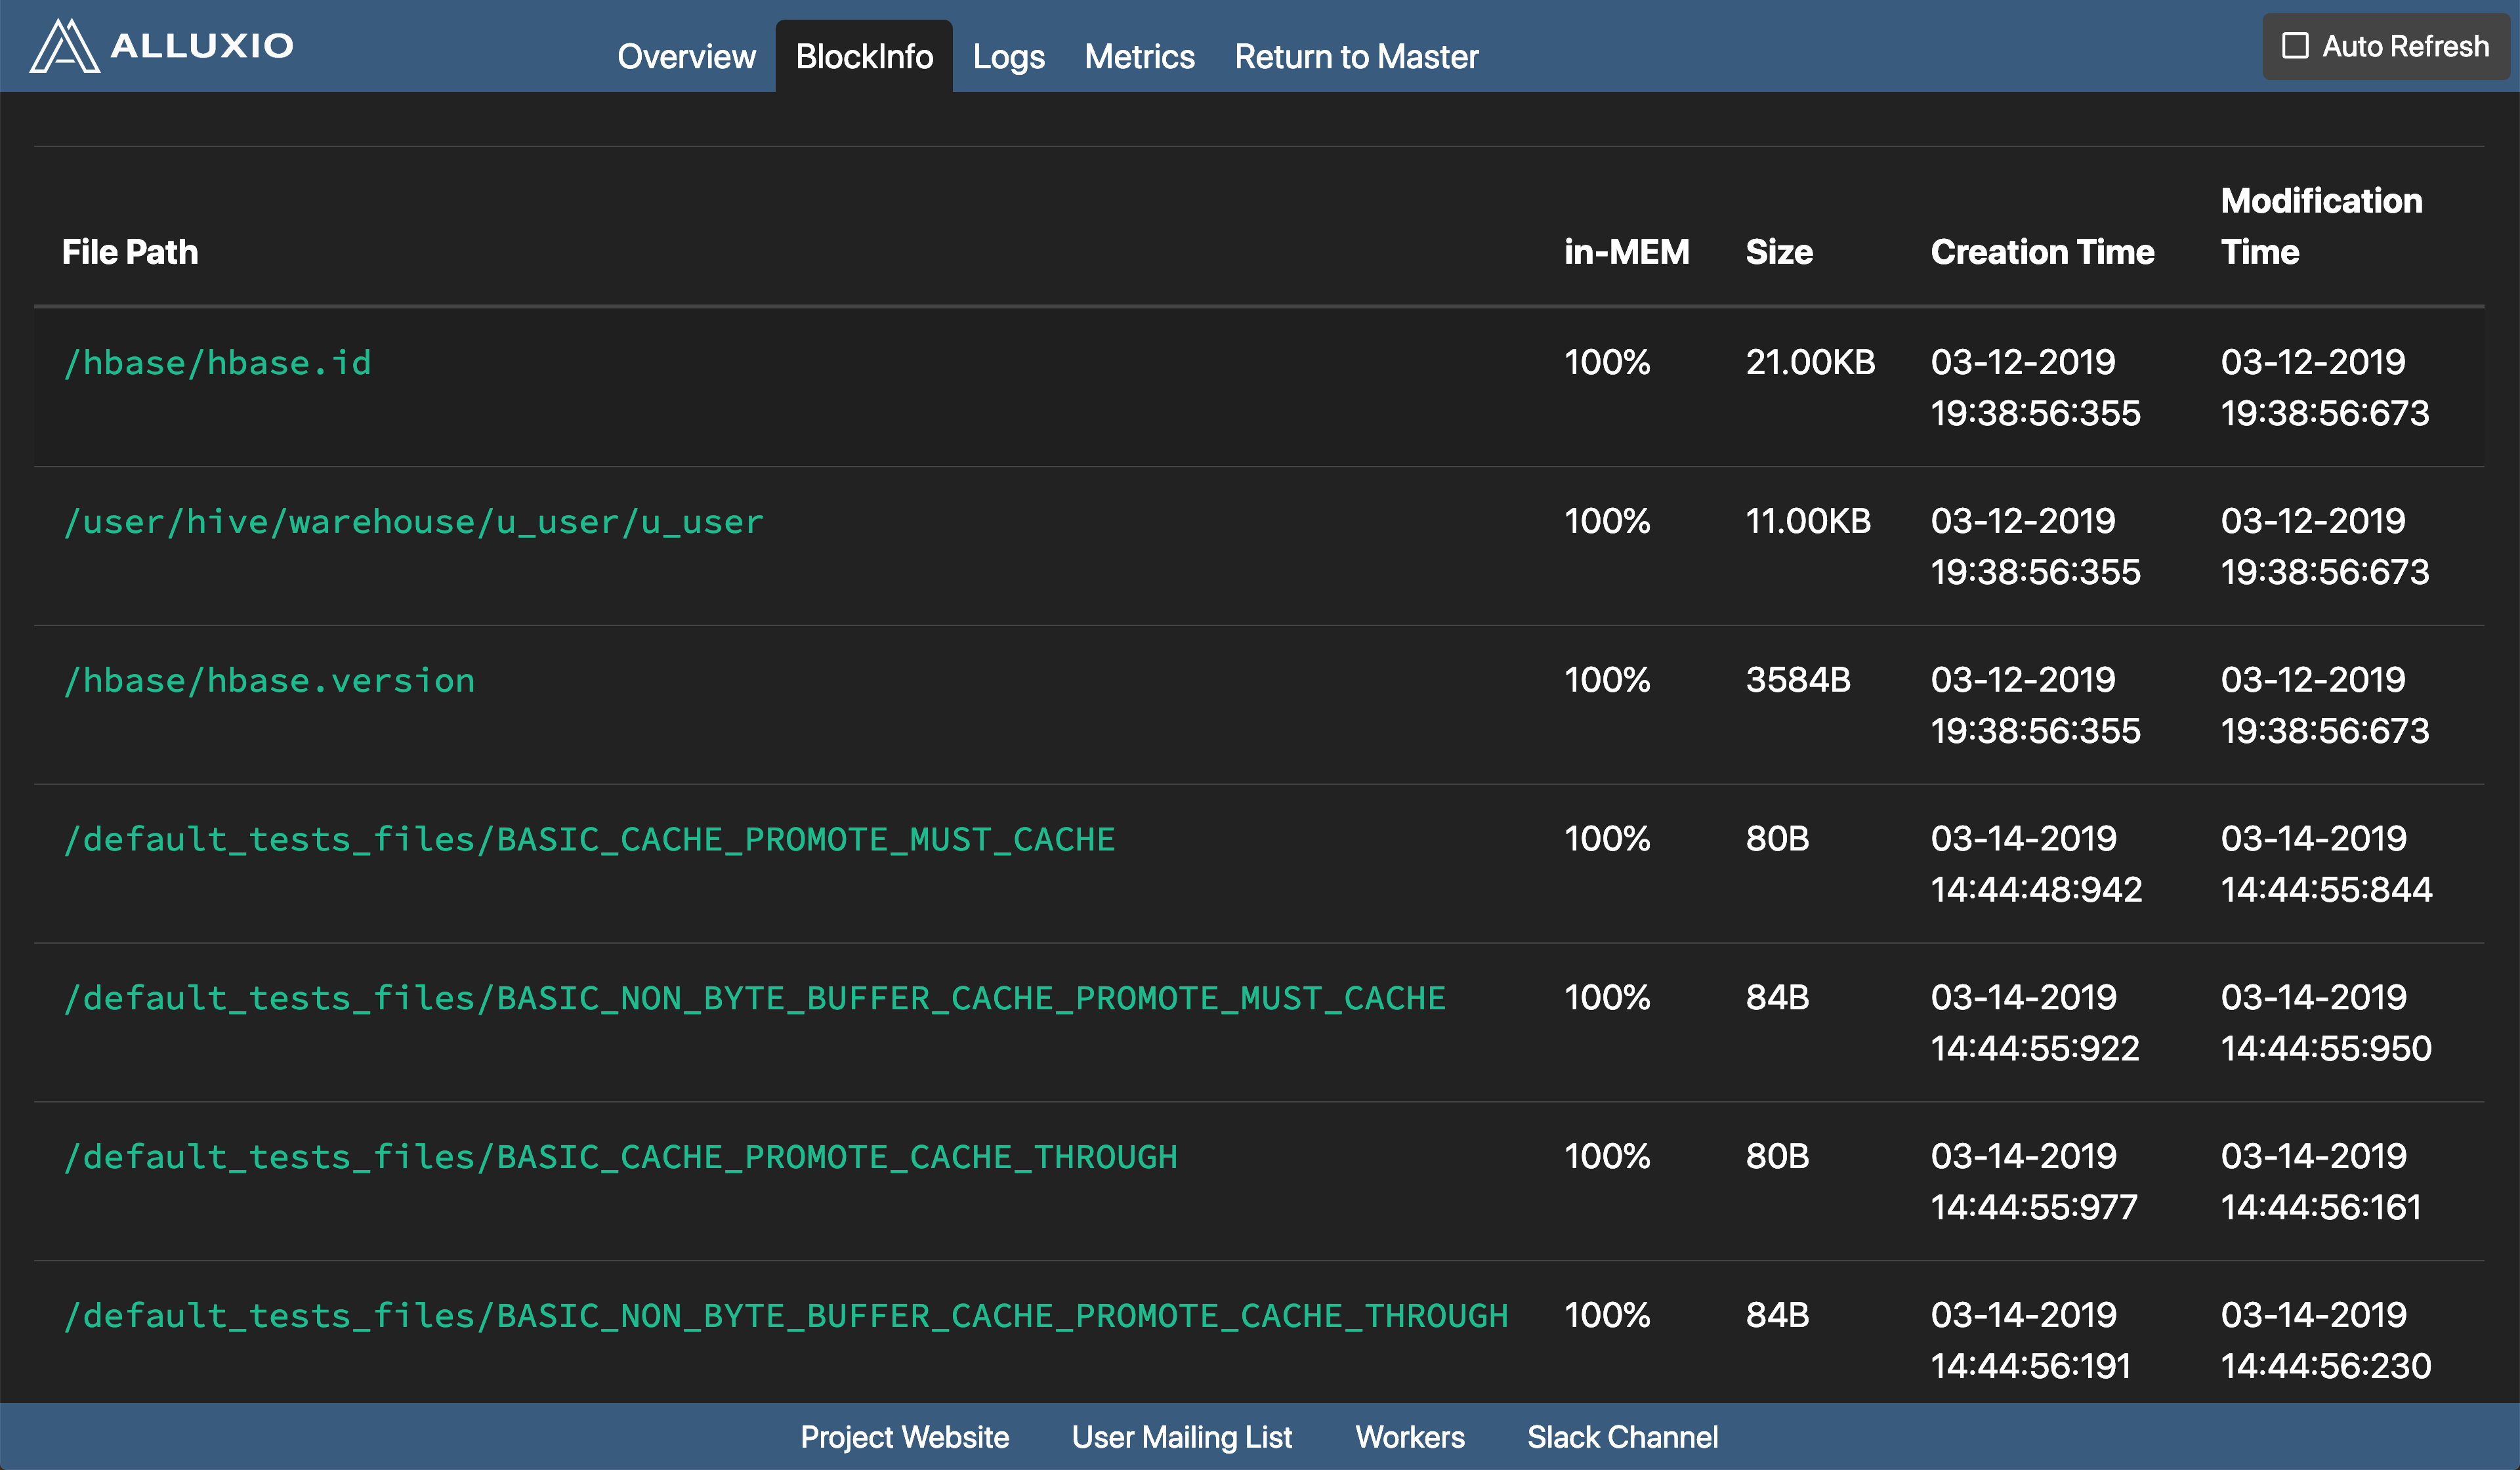Image resolution: width=2520 pixels, height=1470 pixels.
Task: Click Return to Master
Action: (x=1356, y=57)
